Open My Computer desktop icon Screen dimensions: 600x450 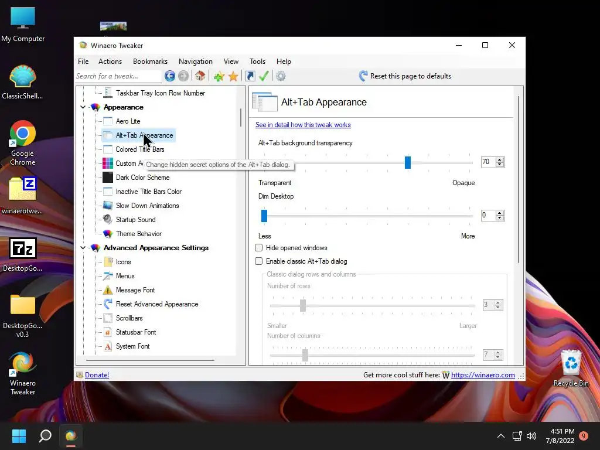(23, 25)
